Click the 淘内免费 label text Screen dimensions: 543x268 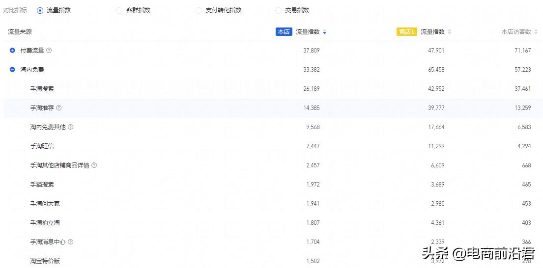tap(32, 70)
